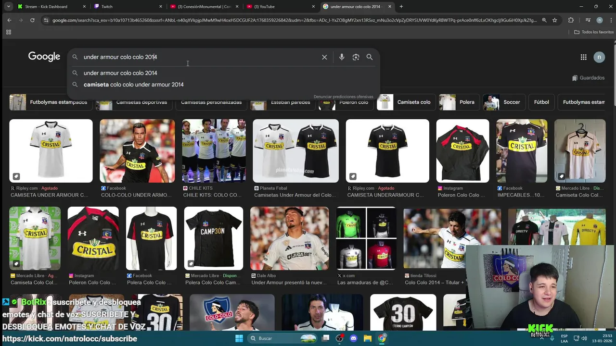Open File Explorer from taskbar
This screenshot has height=346, width=616.
coord(368,338)
